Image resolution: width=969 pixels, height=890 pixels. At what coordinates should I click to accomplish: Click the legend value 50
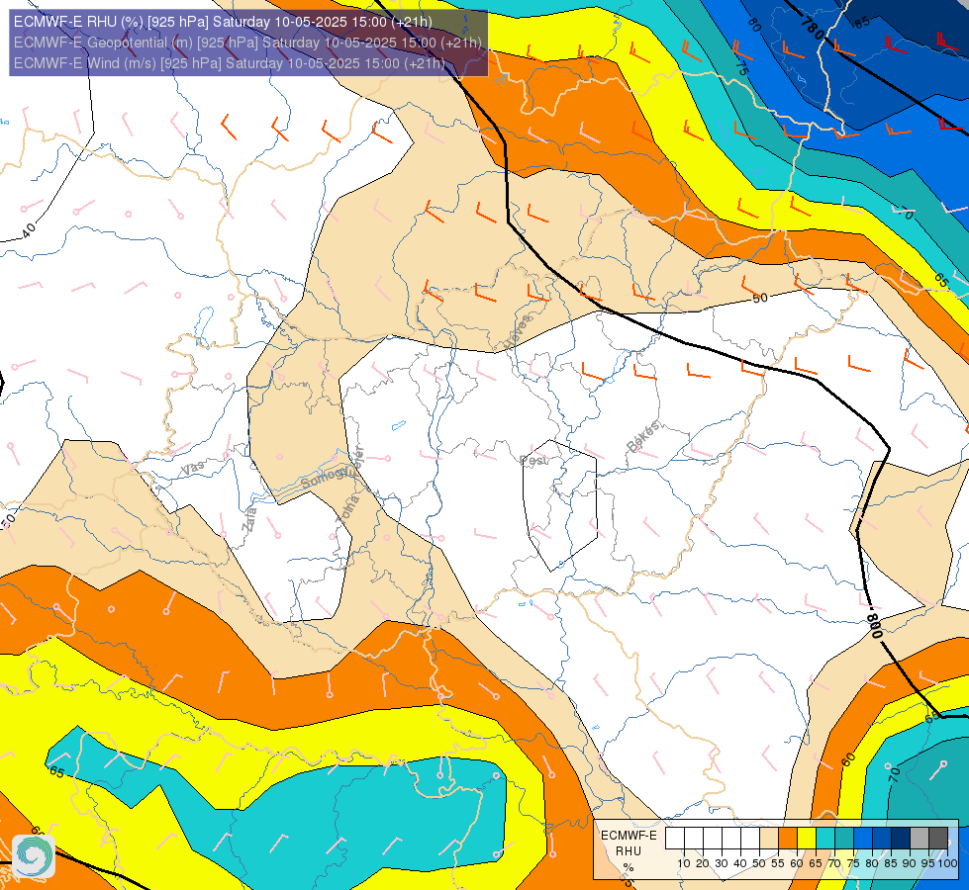[x=759, y=864]
